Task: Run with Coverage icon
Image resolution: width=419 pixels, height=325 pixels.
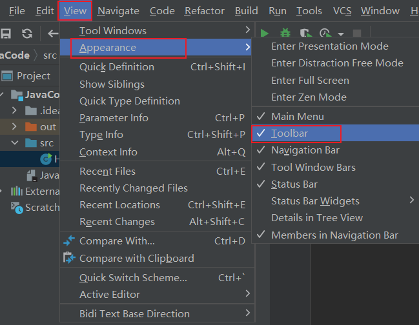Action: pos(305,33)
